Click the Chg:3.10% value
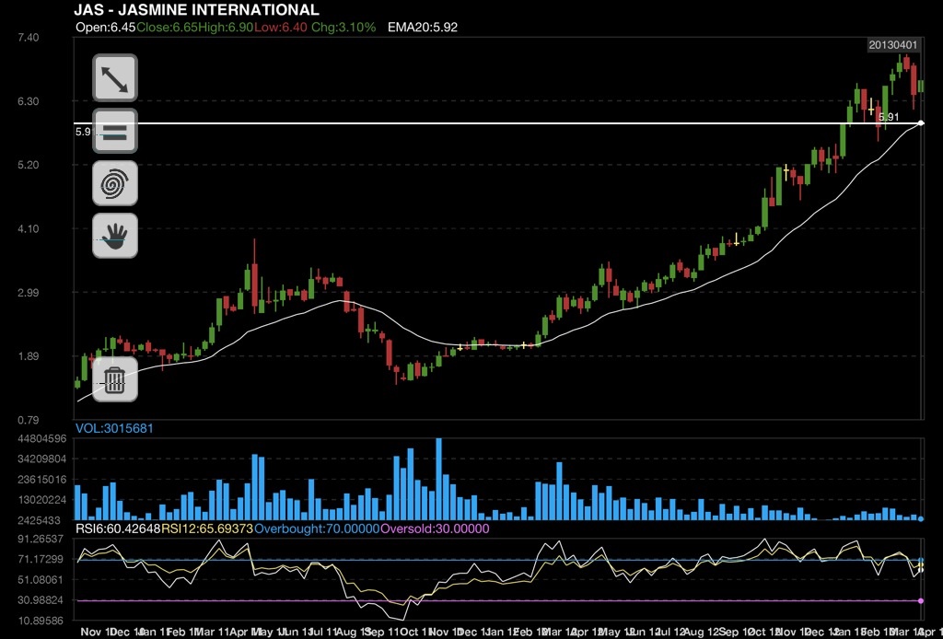The image size is (943, 639). [x=343, y=27]
